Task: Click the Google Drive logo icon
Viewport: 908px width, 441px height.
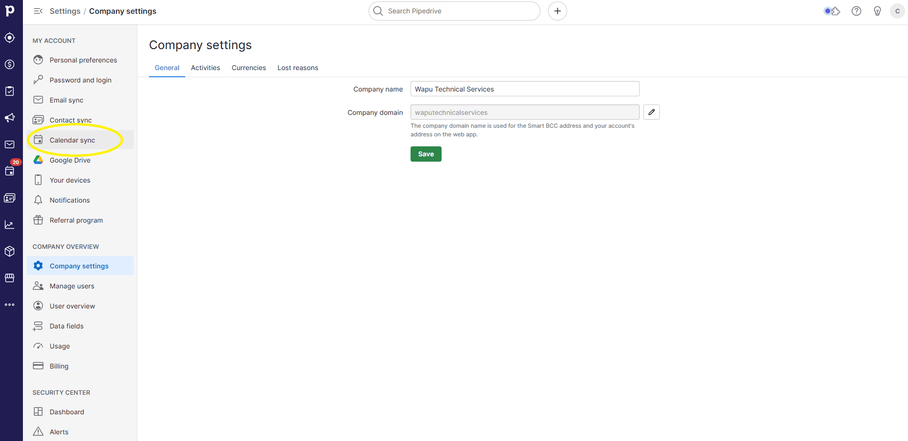Action: [x=38, y=160]
